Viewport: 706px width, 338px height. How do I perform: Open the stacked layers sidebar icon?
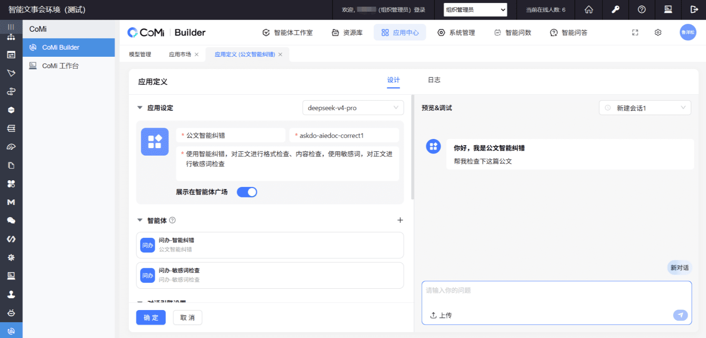tap(11, 129)
